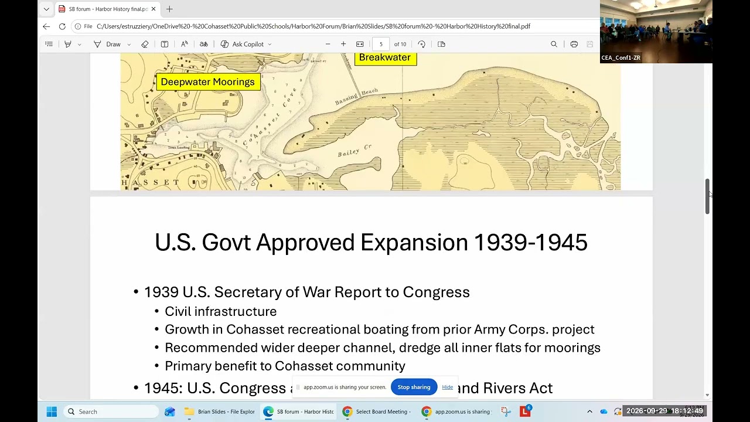This screenshot has width=750, height=422.
Task: Add a text box with toolbar icon
Action: pyautogui.click(x=165, y=44)
